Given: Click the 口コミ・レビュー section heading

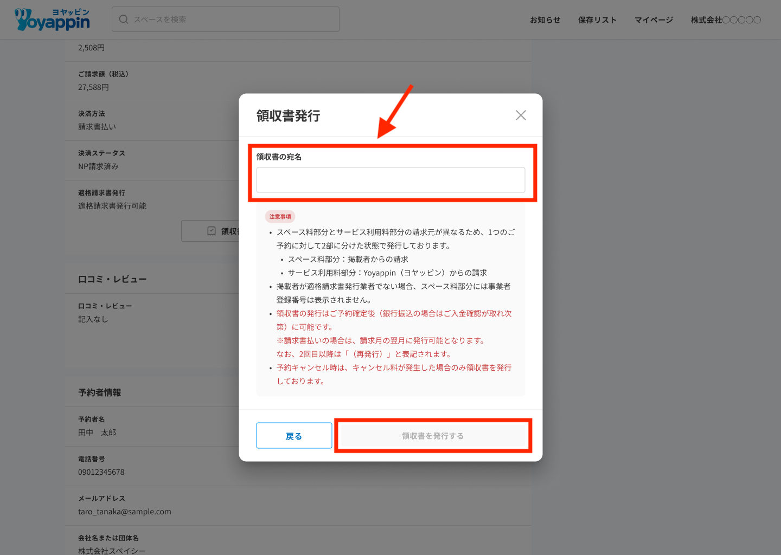Looking at the screenshot, I should click(x=112, y=279).
